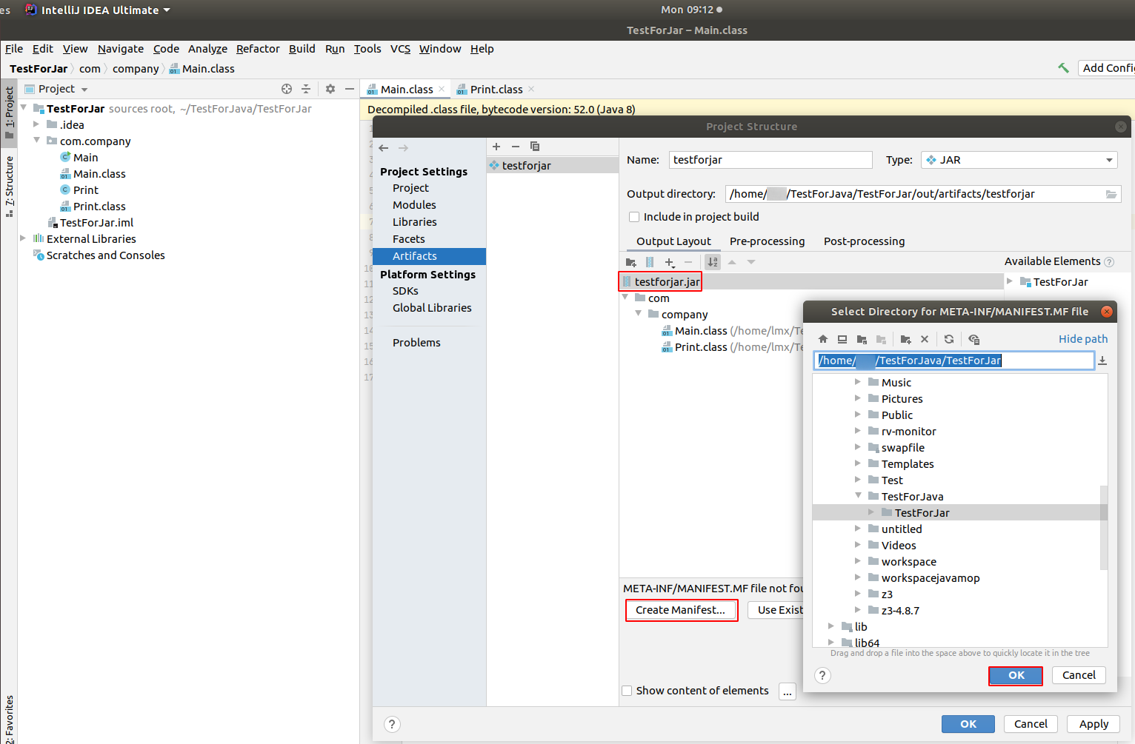Hide the Project tool window
Screen dimensions: 1135x744
click(x=350, y=89)
